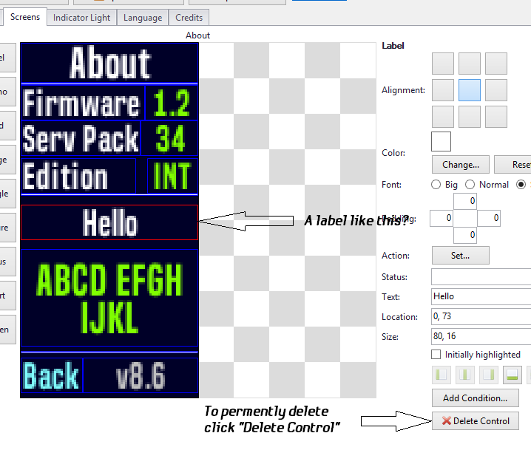531x450 pixels.
Task: Select top-left alignment box
Action: pos(443,64)
